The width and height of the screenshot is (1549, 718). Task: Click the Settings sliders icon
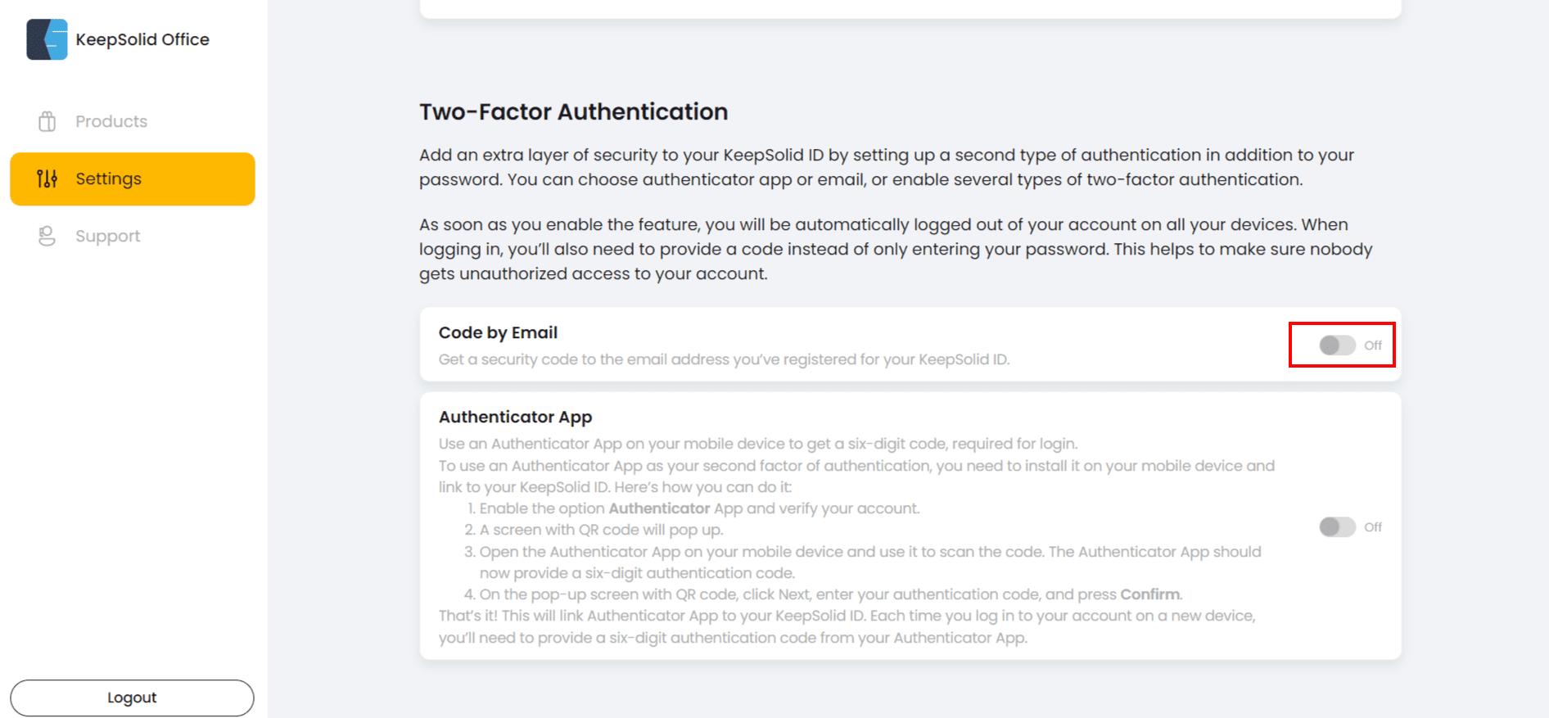(47, 178)
